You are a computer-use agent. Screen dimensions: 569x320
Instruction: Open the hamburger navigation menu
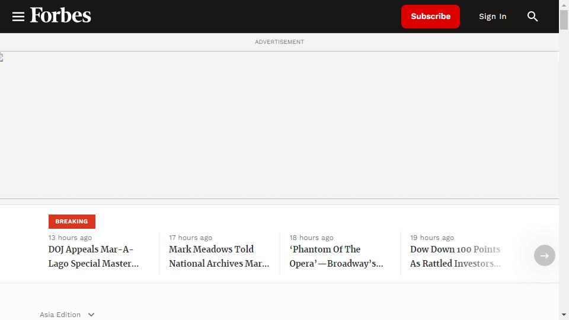pyautogui.click(x=18, y=17)
